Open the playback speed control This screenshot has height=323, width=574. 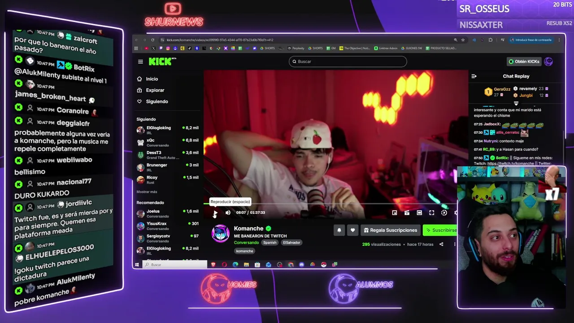[x=444, y=213]
